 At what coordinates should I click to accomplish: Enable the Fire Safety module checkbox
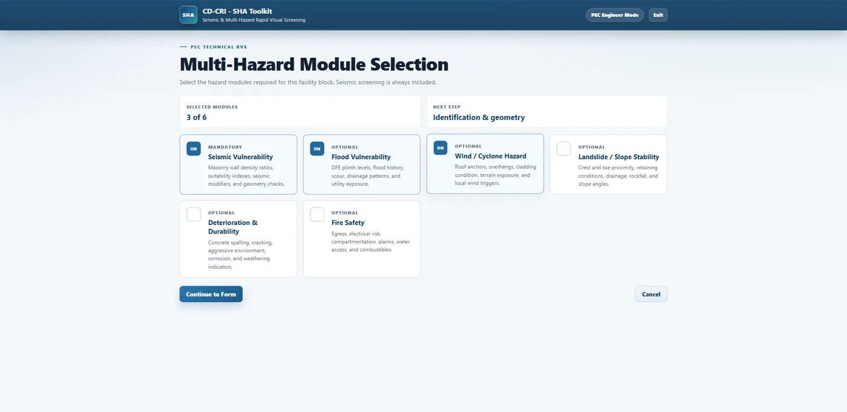click(317, 214)
